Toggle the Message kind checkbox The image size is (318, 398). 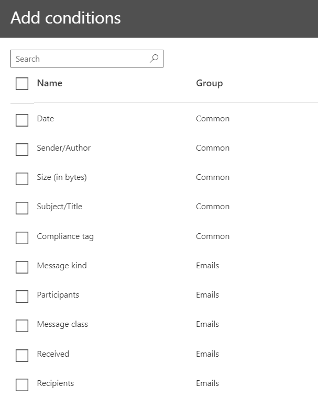click(x=22, y=267)
